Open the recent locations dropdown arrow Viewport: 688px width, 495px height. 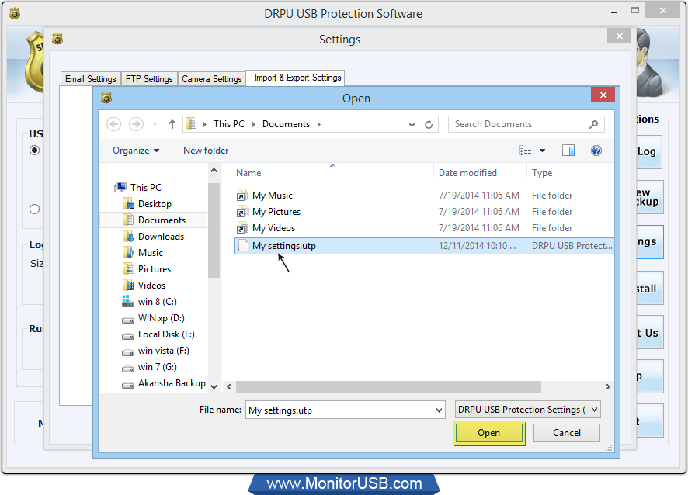click(x=155, y=124)
